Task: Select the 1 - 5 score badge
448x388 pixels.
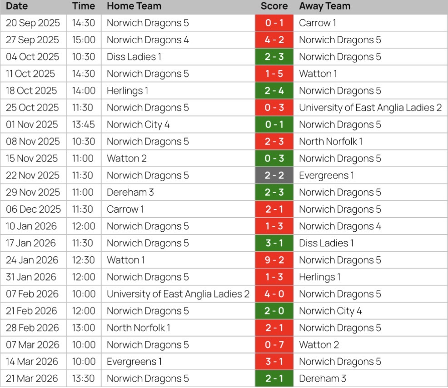Action: [274, 74]
